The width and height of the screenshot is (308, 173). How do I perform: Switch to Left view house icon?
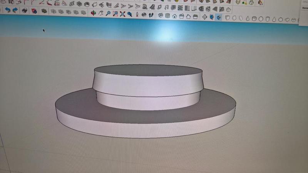[x=195, y=17]
